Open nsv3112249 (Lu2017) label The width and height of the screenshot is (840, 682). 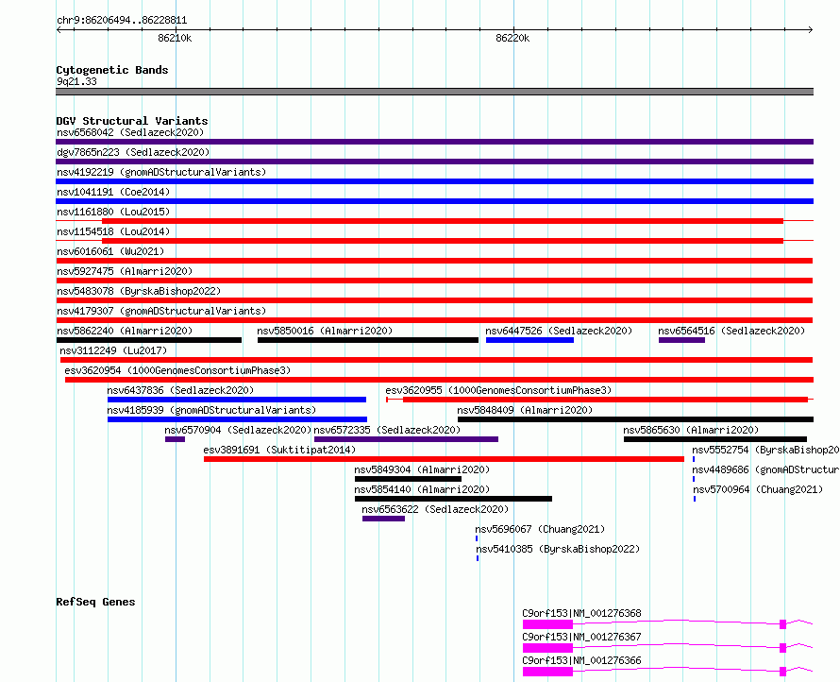coord(113,350)
